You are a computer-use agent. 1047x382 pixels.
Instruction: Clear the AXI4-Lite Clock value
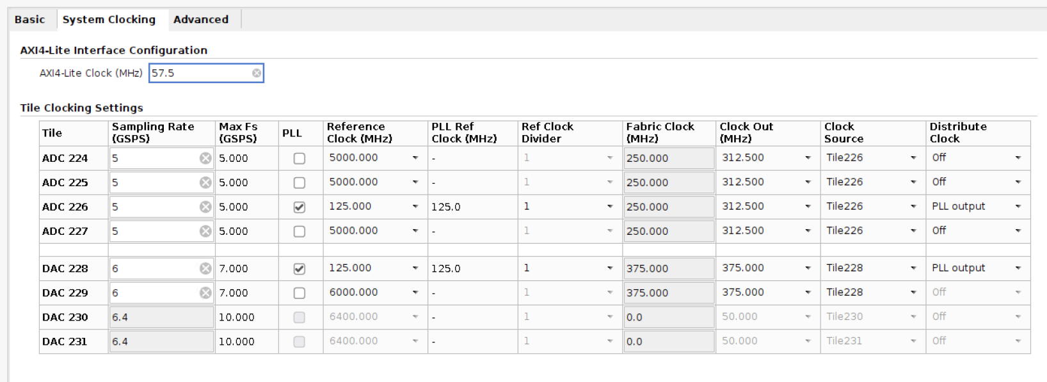pyautogui.click(x=257, y=73)
